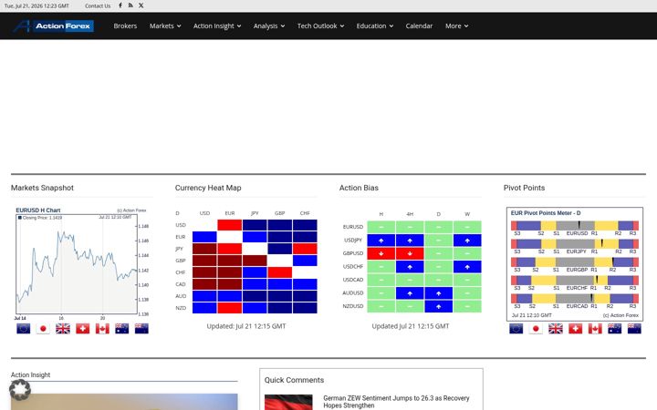657x410 pixels.
Task: Expand the Tech Outlook dropdown
Action: click(320, 26)
